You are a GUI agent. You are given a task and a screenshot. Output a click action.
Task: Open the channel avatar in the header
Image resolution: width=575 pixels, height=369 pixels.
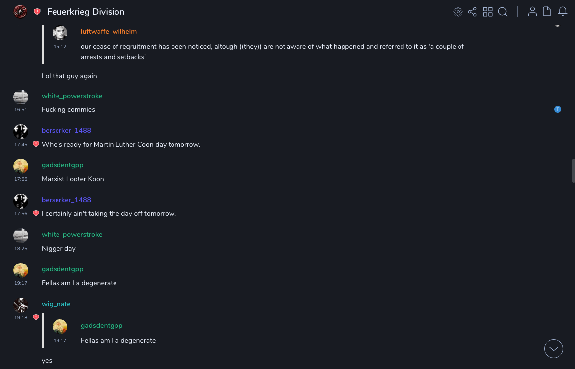pyautogui.click(x=20, y=12)
